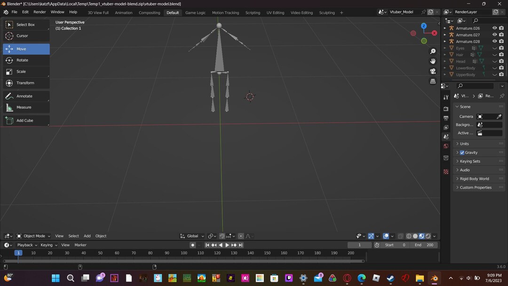This screenshot has width=508, height=286.
Task: Expand the Custom Properties panel
Action: point(479,188)
